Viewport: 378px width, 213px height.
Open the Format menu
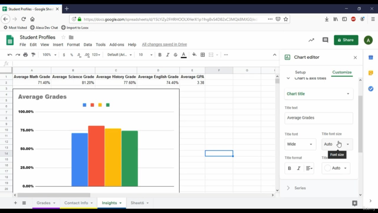coord(73,44)
